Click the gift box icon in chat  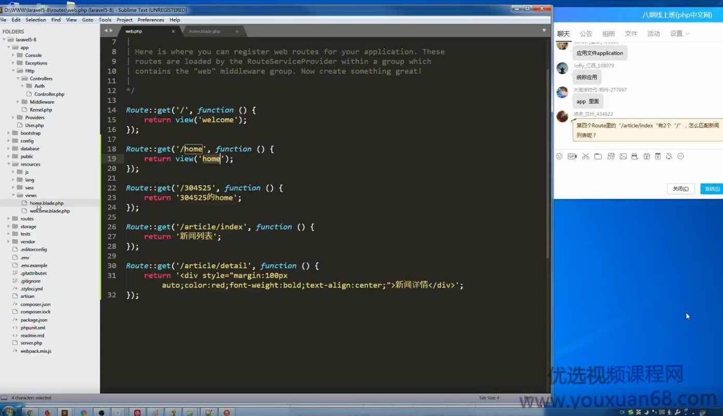click(x=646, y=156)
